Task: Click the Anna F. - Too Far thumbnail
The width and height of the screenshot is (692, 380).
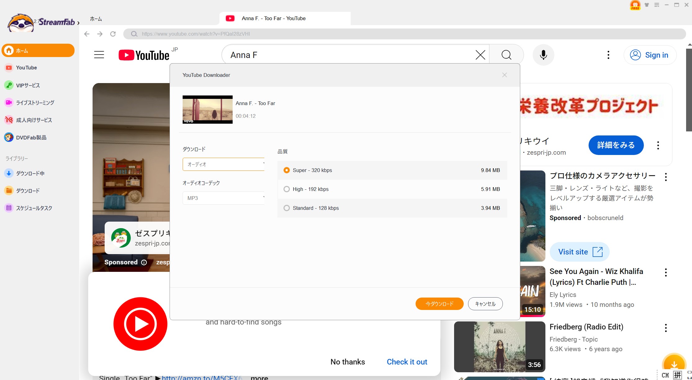Action: coord(207,109)
